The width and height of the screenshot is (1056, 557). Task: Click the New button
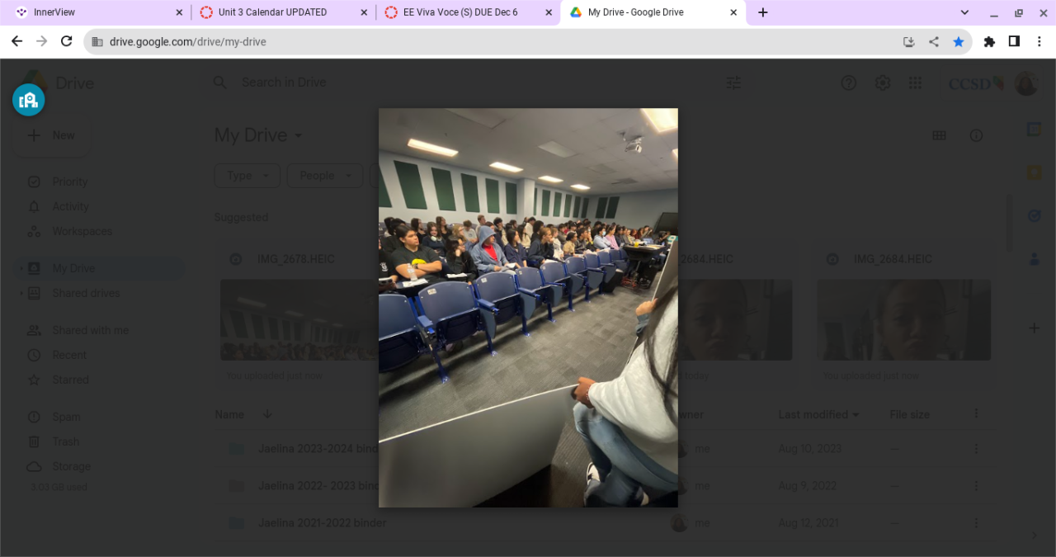pyautogui.click(x=51, y=135)
